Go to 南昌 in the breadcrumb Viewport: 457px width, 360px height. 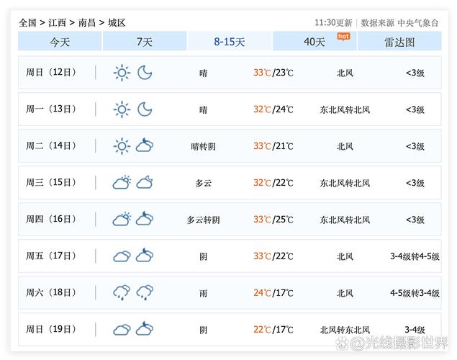coord(87,23)
